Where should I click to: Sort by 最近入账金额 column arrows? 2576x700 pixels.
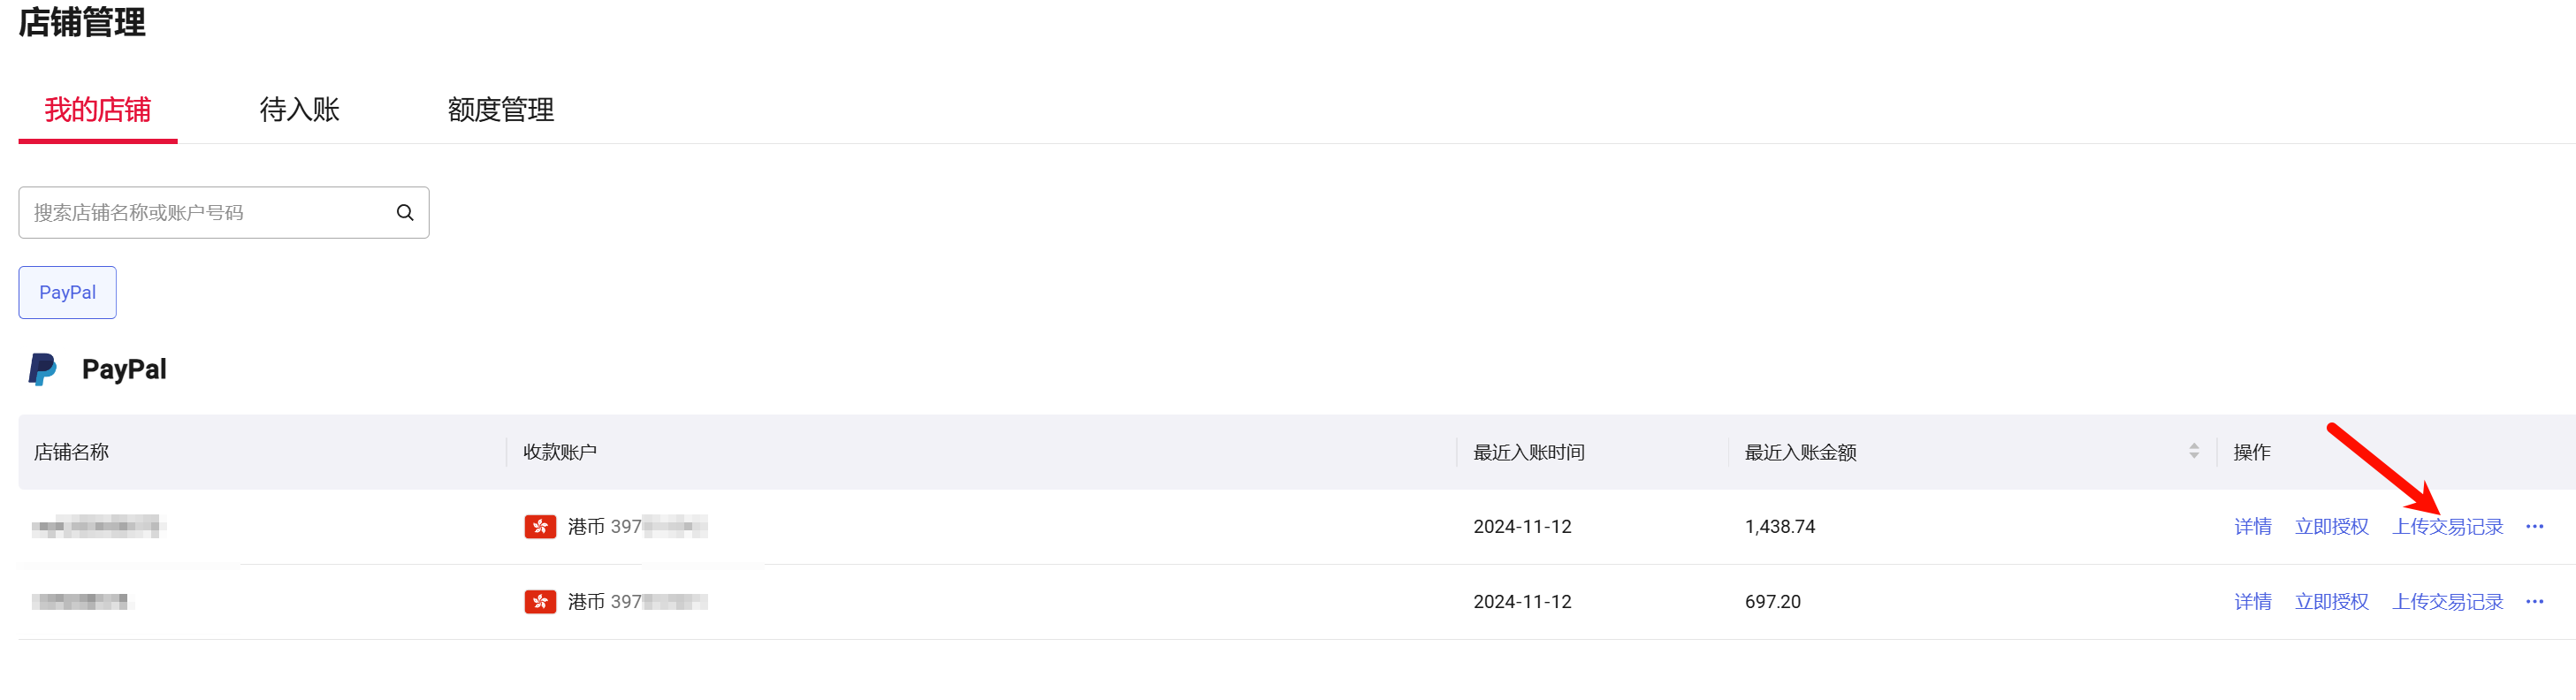click(2193, 452)
